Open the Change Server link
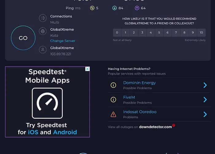The image size is (215, 154). [x=63, y=41]
